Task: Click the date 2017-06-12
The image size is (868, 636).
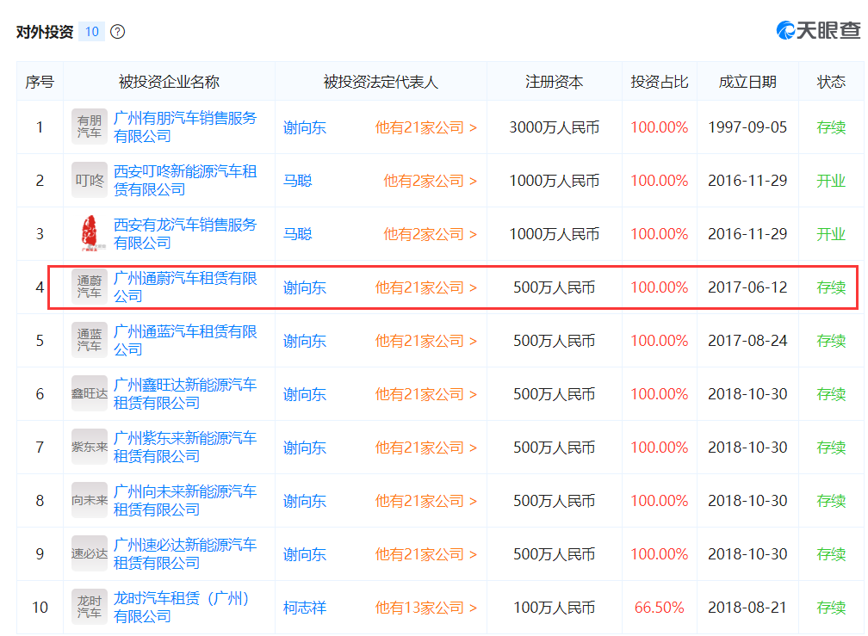Action: point(747,287)
